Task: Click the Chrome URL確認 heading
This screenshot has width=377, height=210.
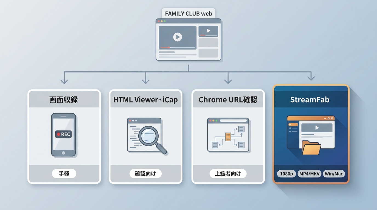Action: click(x=228, y=100)
